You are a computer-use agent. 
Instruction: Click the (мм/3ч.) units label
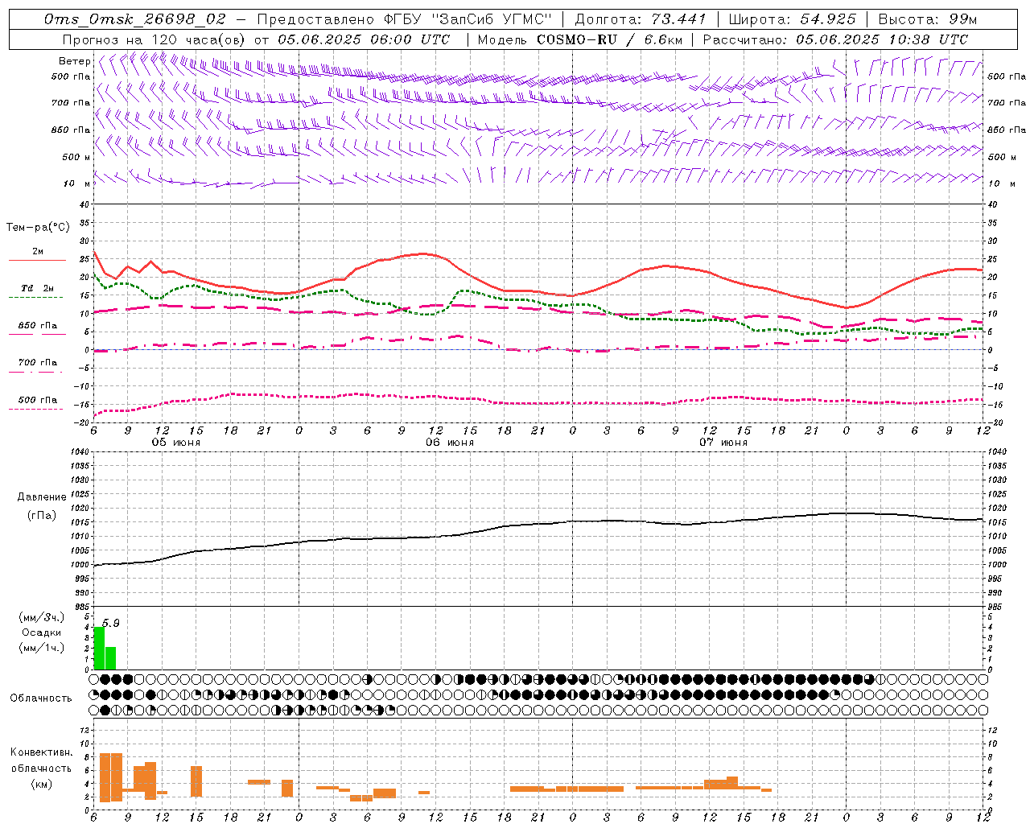(41, 617)
